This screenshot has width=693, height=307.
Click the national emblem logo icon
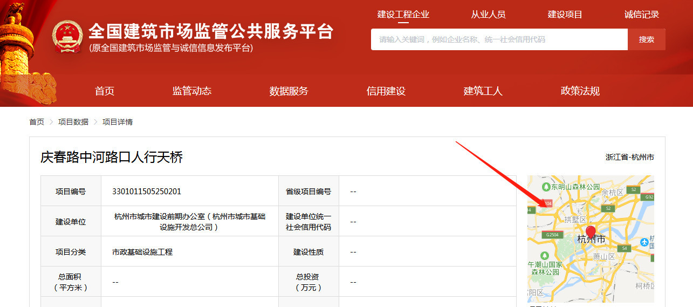pos(67,37)
